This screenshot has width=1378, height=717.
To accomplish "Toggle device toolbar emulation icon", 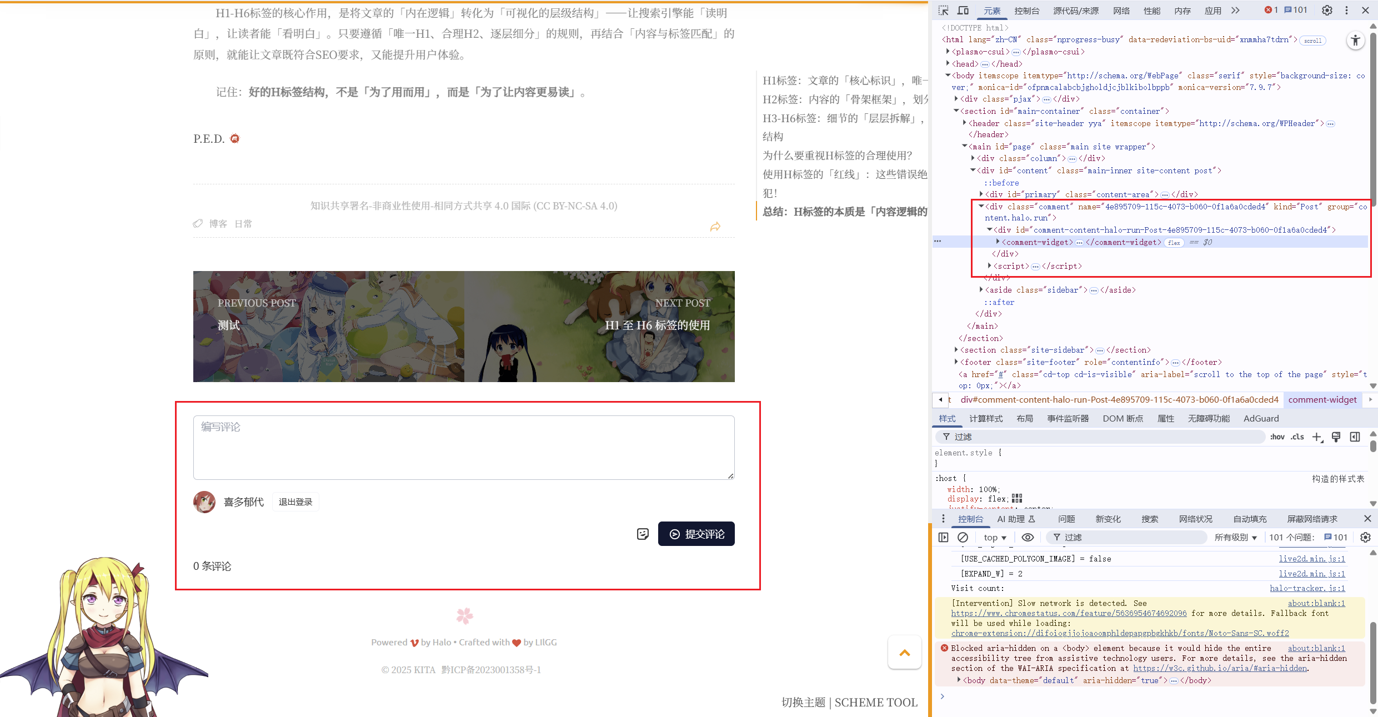I will click(963, 11).
